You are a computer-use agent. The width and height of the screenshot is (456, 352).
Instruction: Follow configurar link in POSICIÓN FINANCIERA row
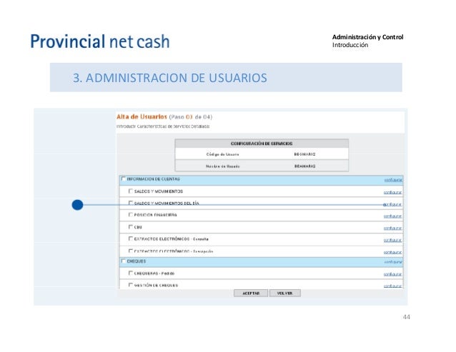[392, 216]
